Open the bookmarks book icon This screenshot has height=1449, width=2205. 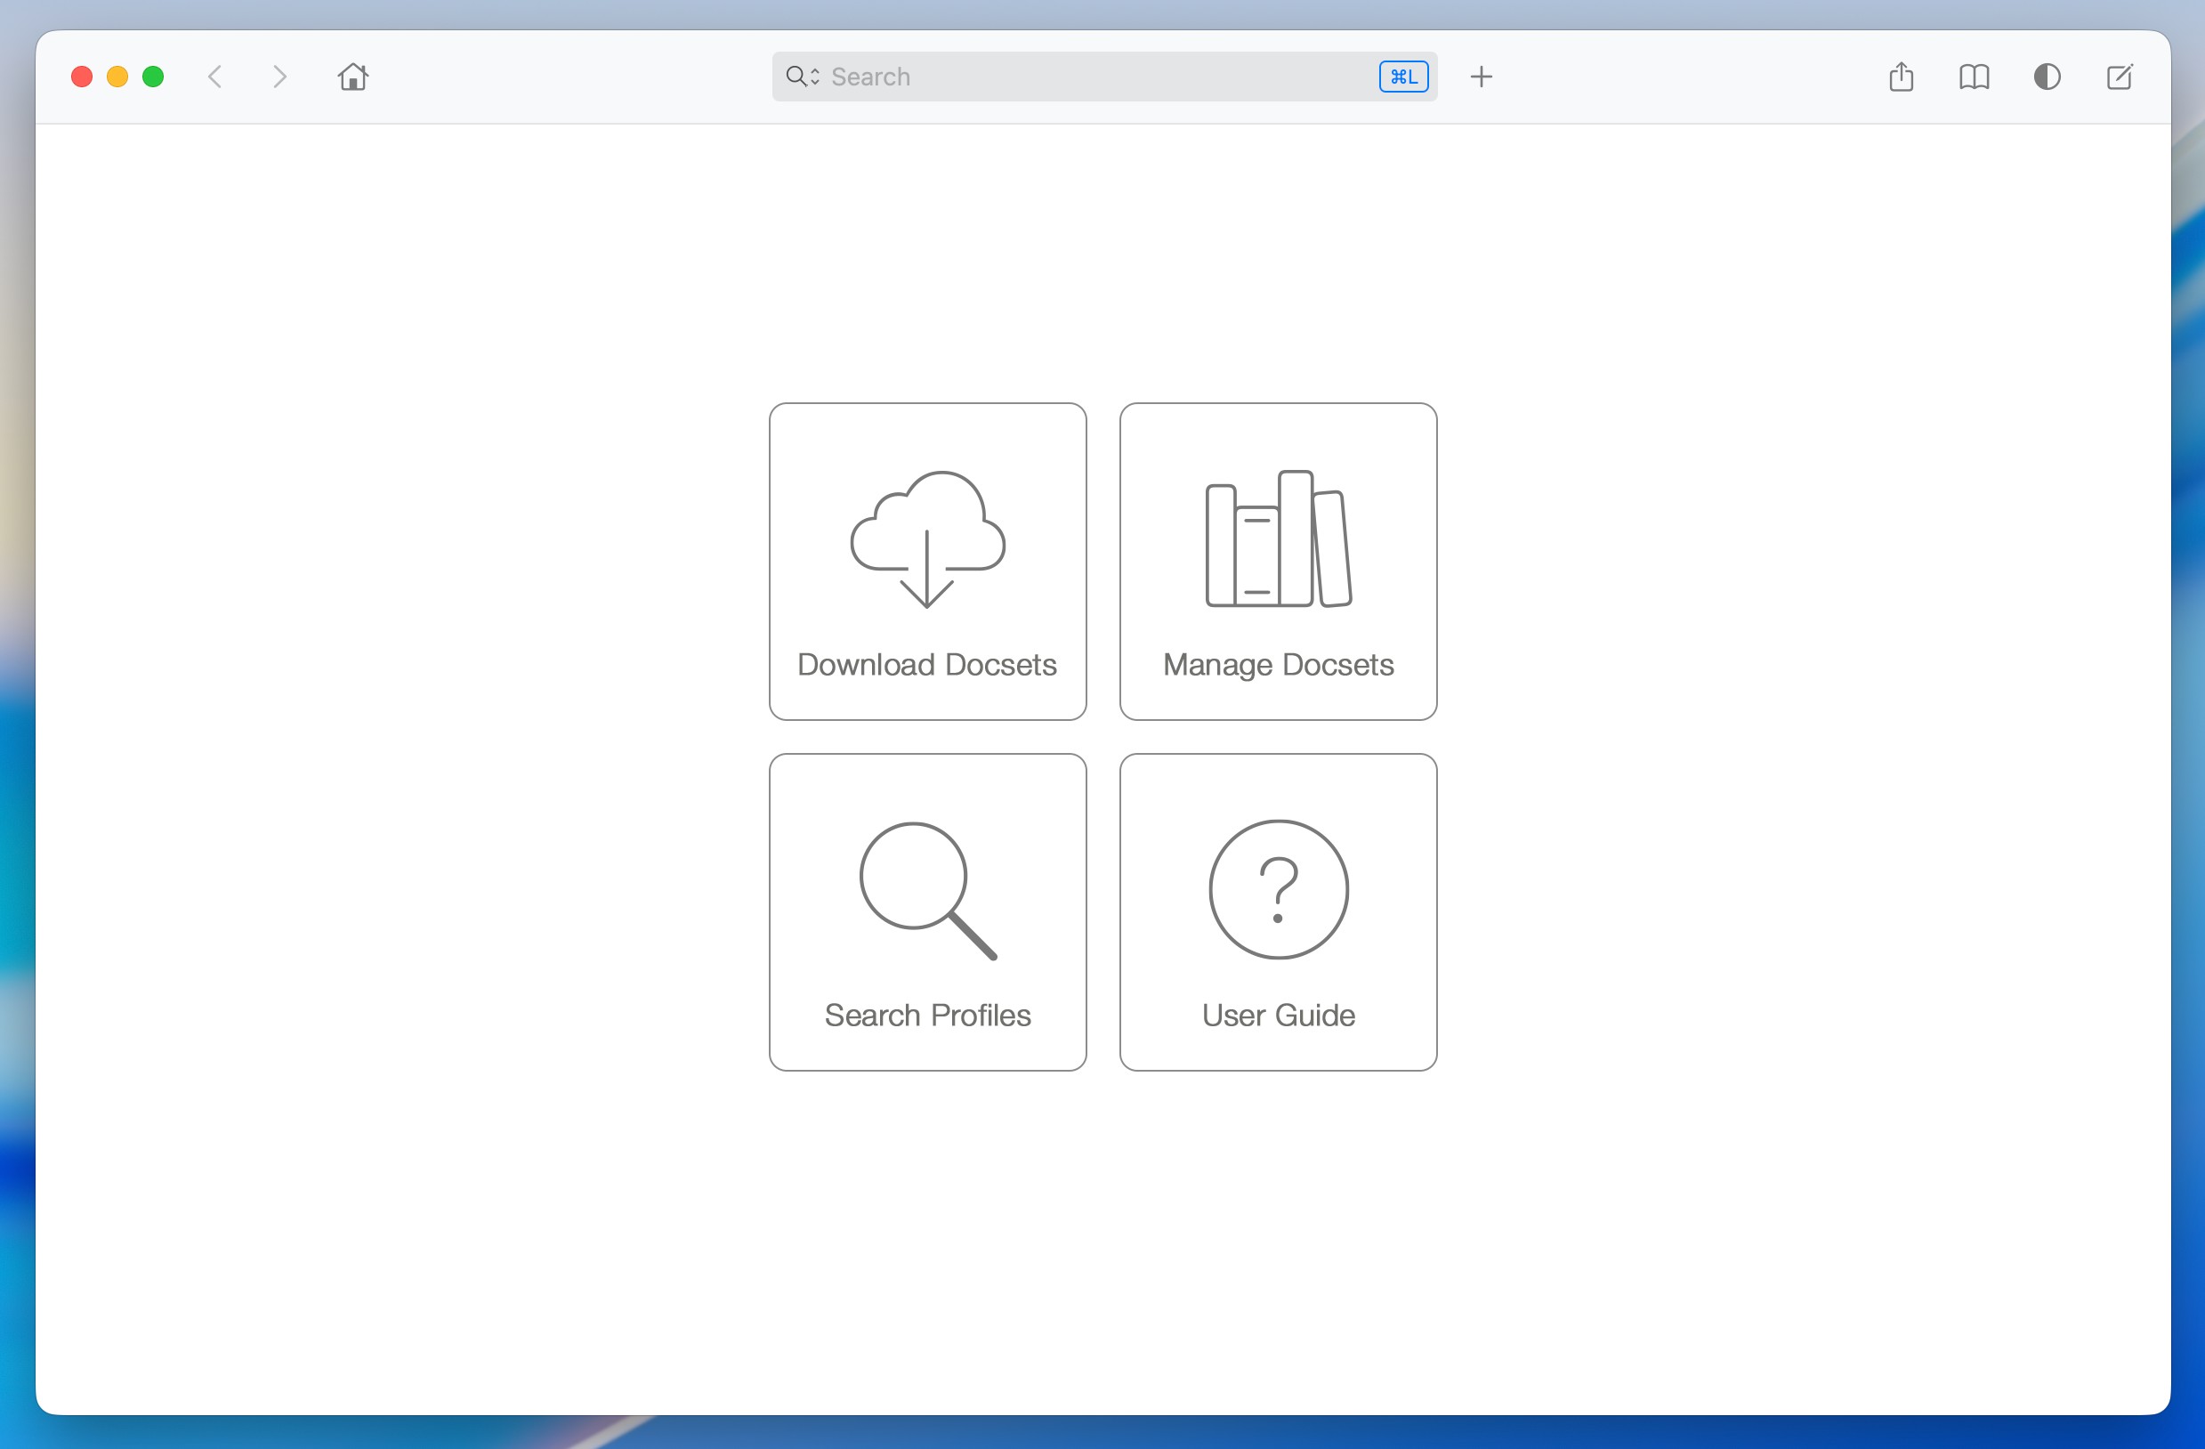(1974, 77)
